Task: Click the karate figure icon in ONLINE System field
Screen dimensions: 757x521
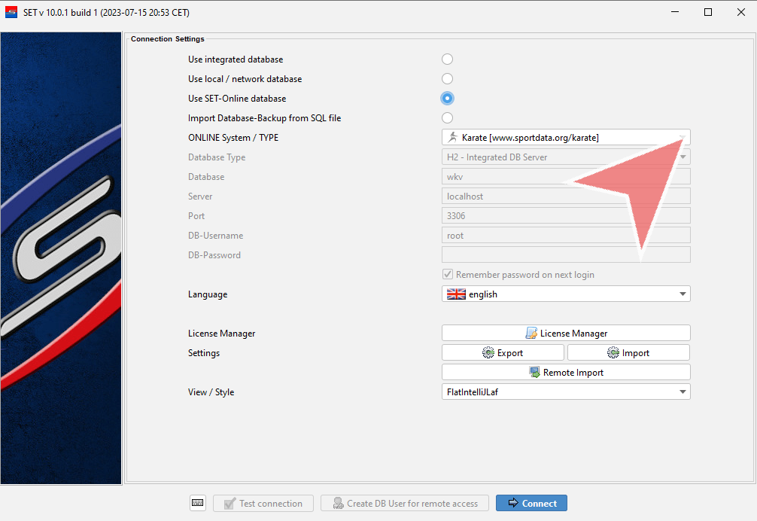Action: tap(453, 137)
